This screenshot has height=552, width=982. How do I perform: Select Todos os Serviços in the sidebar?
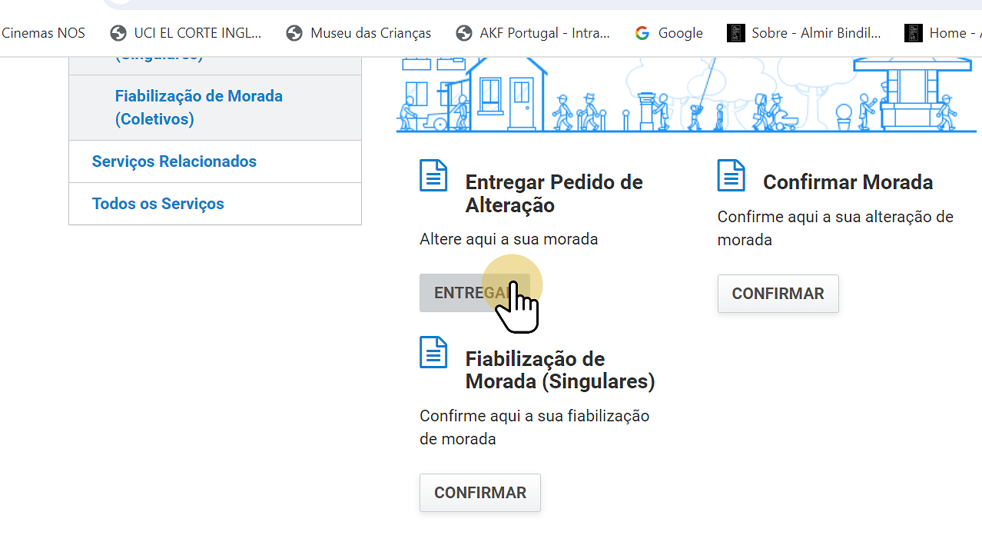point(158,204)
